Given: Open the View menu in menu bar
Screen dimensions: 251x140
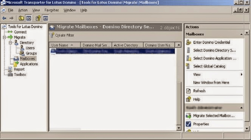Looking at the screenshot, I should (x=36, y=10).
